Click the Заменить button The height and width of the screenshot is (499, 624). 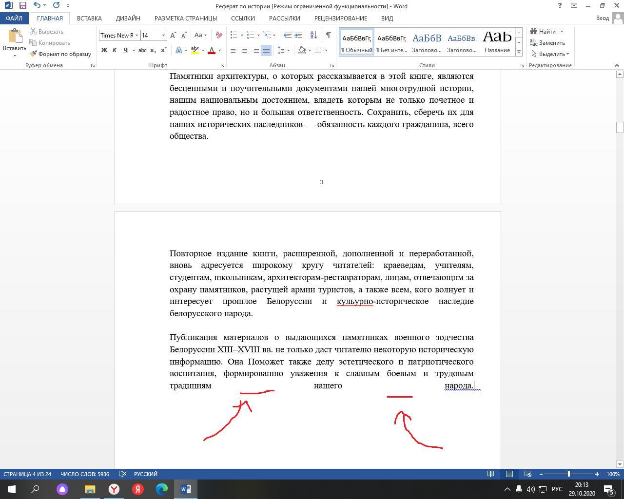coord(547,43)
